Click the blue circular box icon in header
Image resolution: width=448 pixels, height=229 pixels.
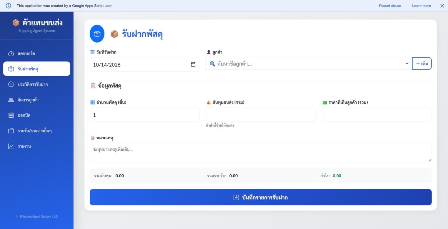(97, 34)
